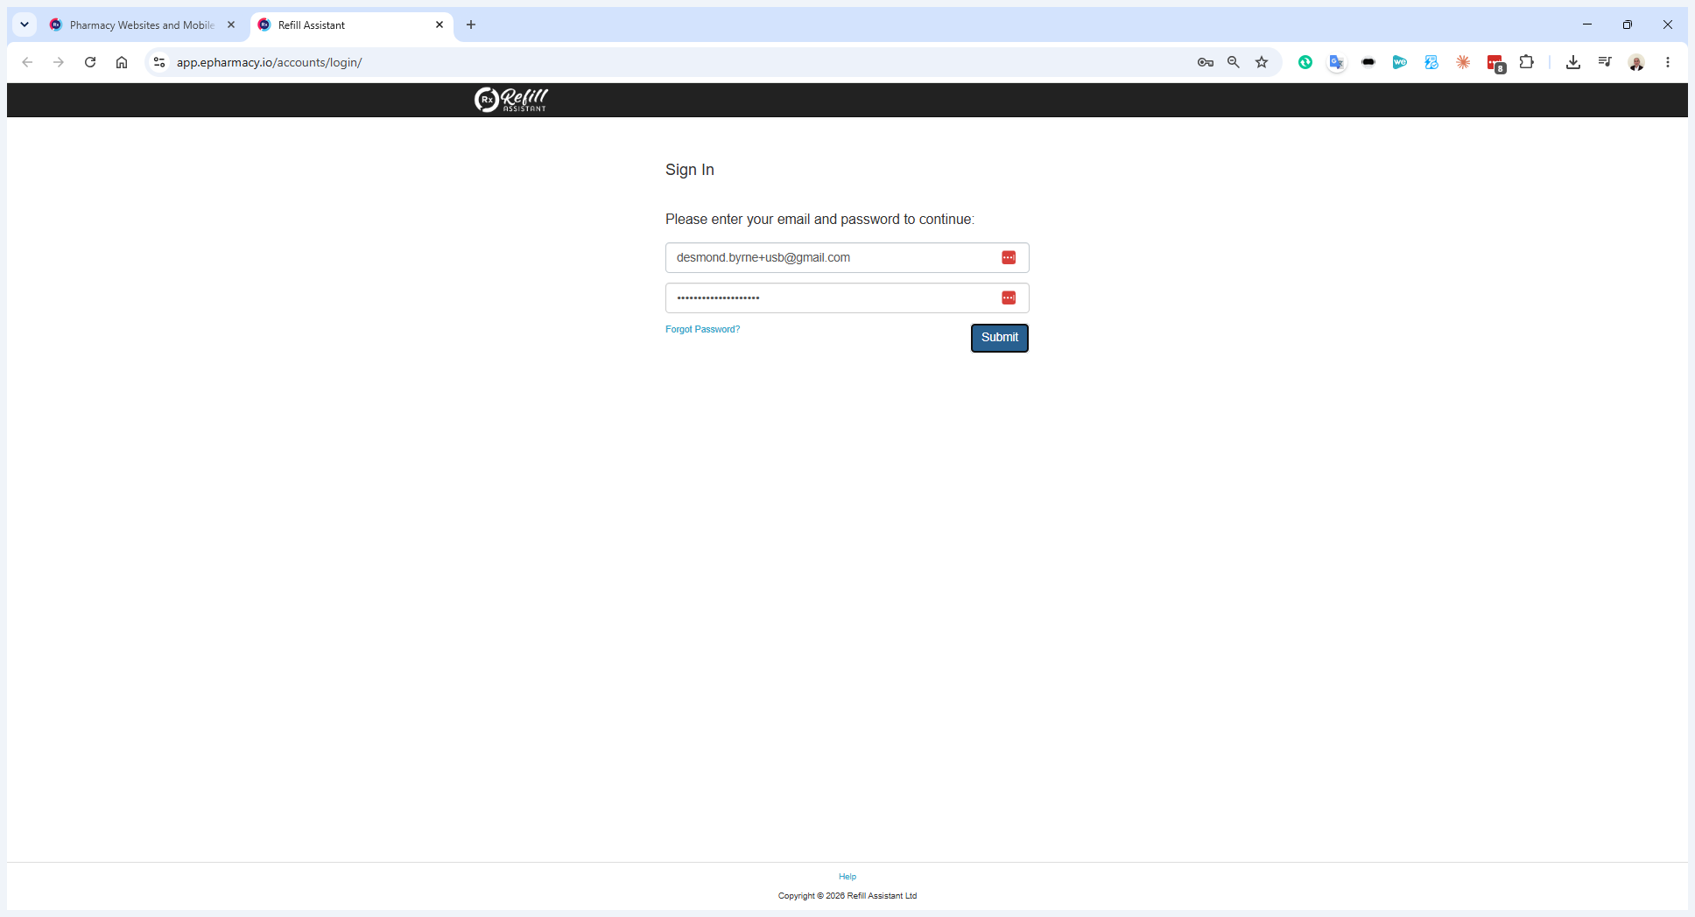Viewport: 1695px width, 917px height.
Task: Open the Downloads icon
Action: click(x=1573, y=62)
